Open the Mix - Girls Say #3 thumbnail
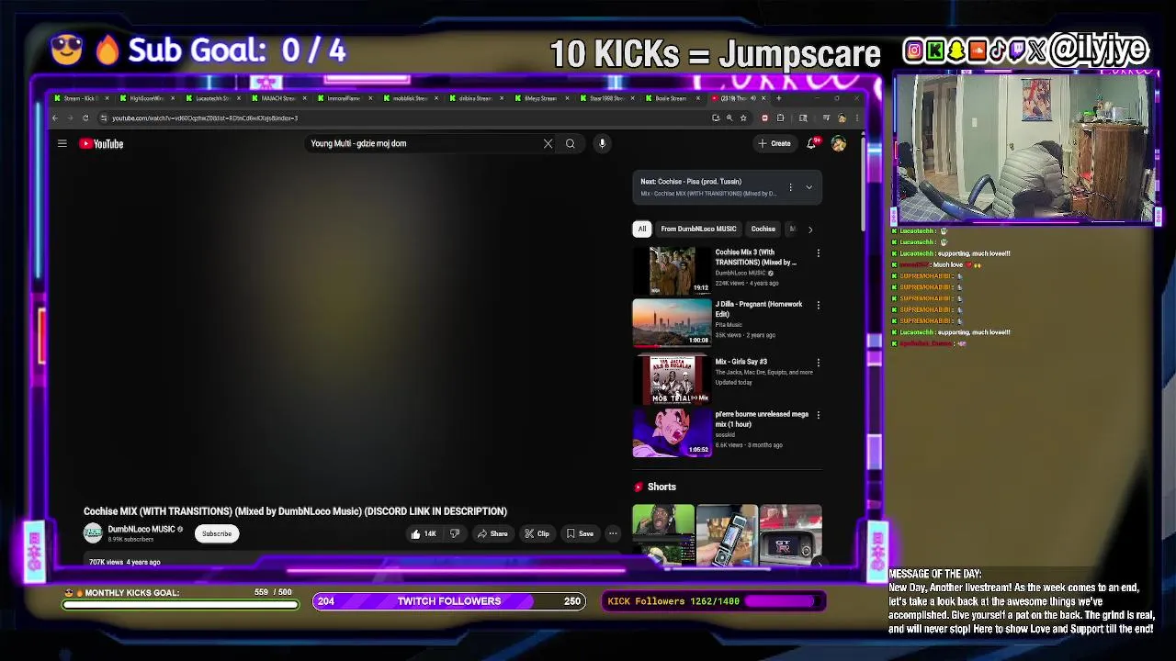 [672, 380]
